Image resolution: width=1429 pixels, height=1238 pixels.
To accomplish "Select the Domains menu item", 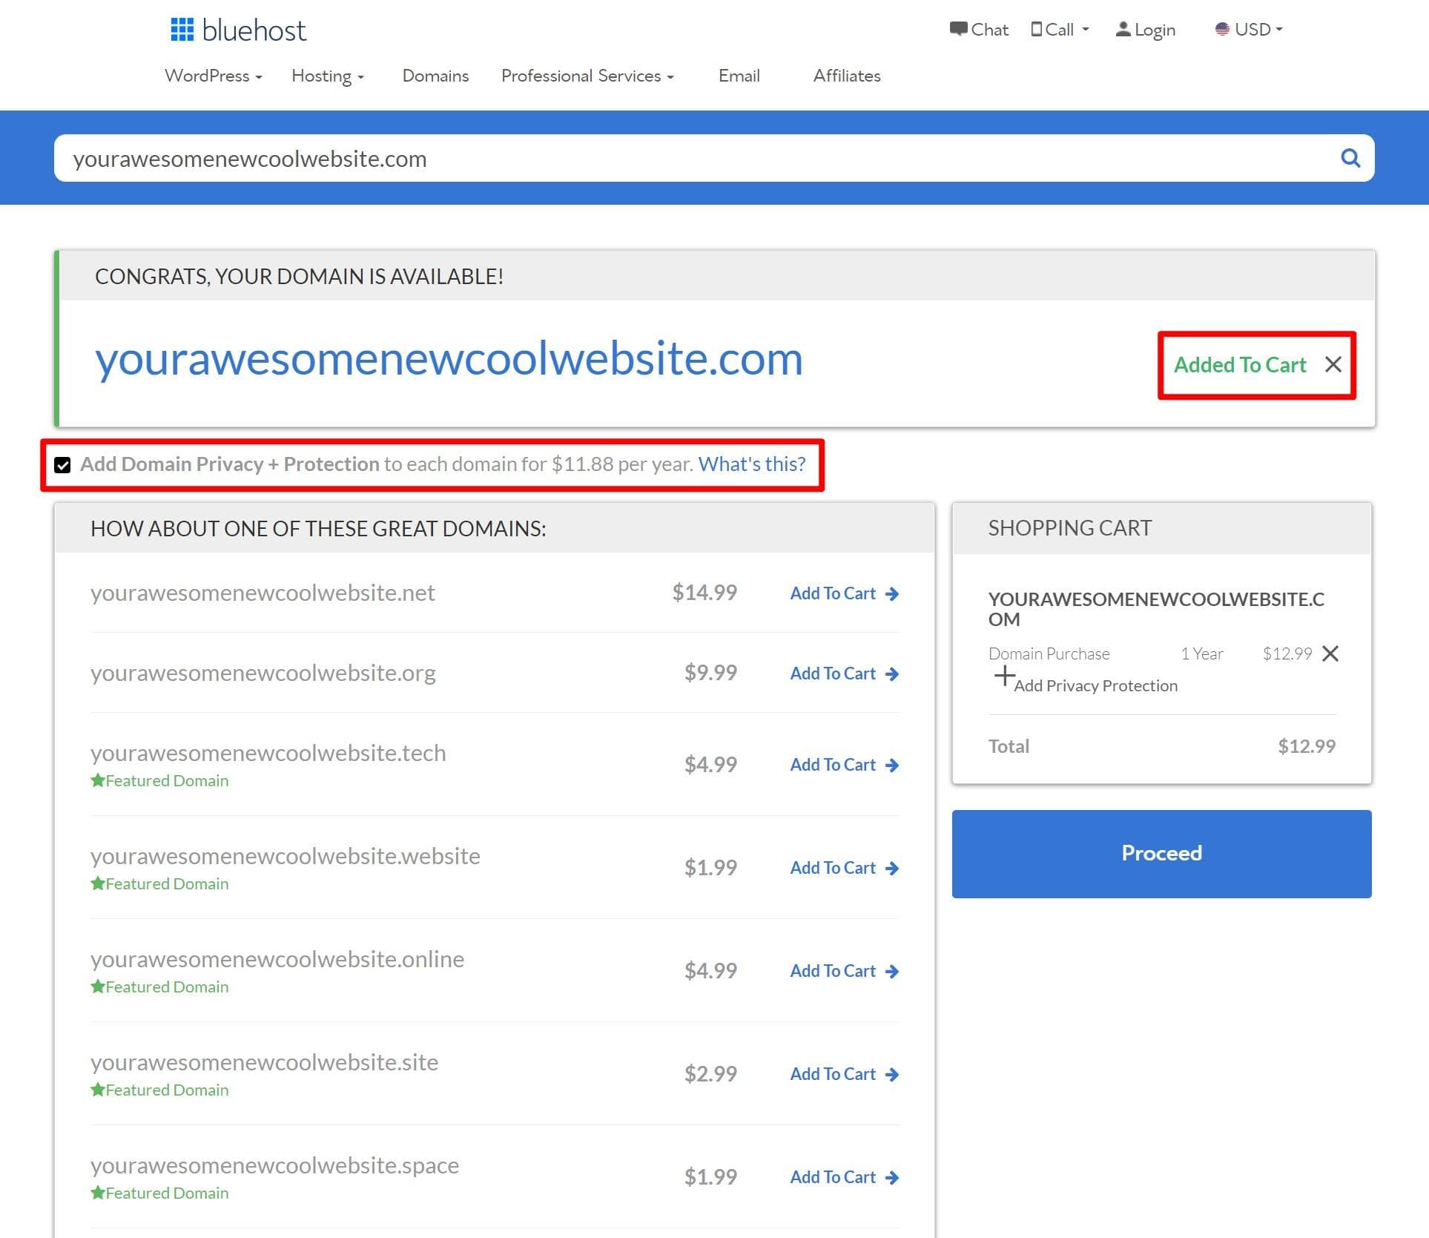I will point(435,76).
